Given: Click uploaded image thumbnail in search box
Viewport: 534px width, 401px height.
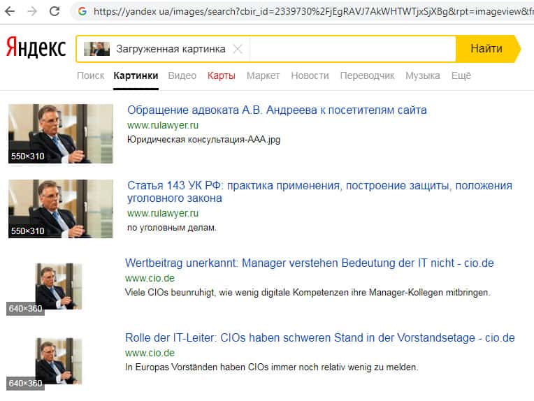Looking at the screenshot, I should (96, 49).
